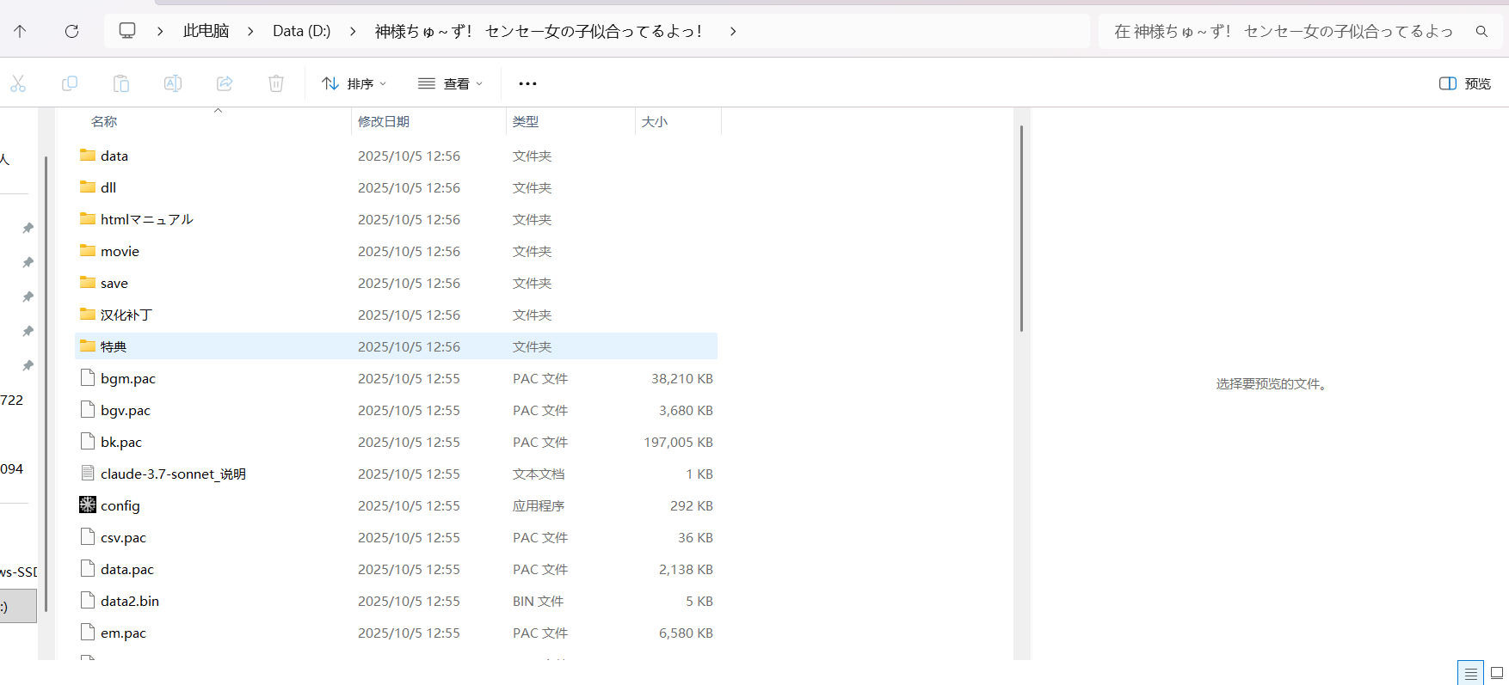Navigate to Data (D:) in breadcrumb
This screenshot has height=685, width=1509.
301,31
